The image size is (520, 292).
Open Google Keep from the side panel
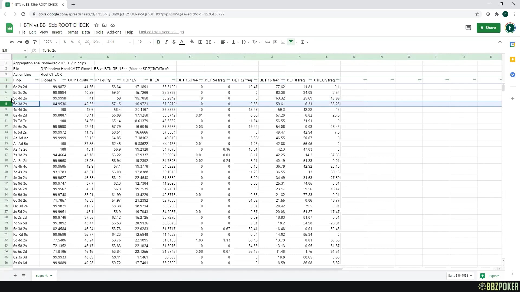[513, 59]
